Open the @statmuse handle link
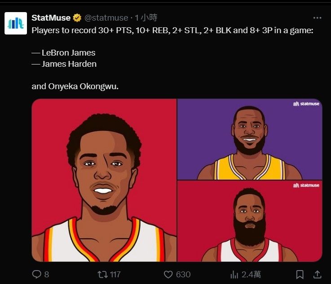The height and width of the screenshot is (284, 331). 106,18
